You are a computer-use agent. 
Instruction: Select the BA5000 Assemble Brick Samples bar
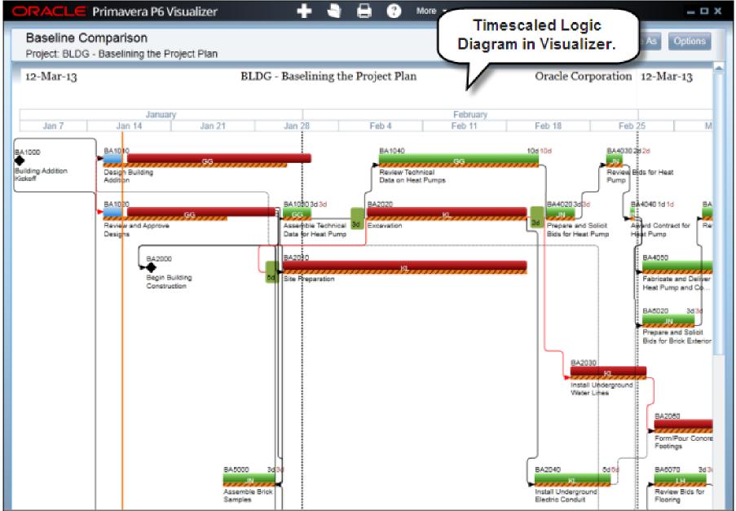pyautogui.click(x=249, y=479)
